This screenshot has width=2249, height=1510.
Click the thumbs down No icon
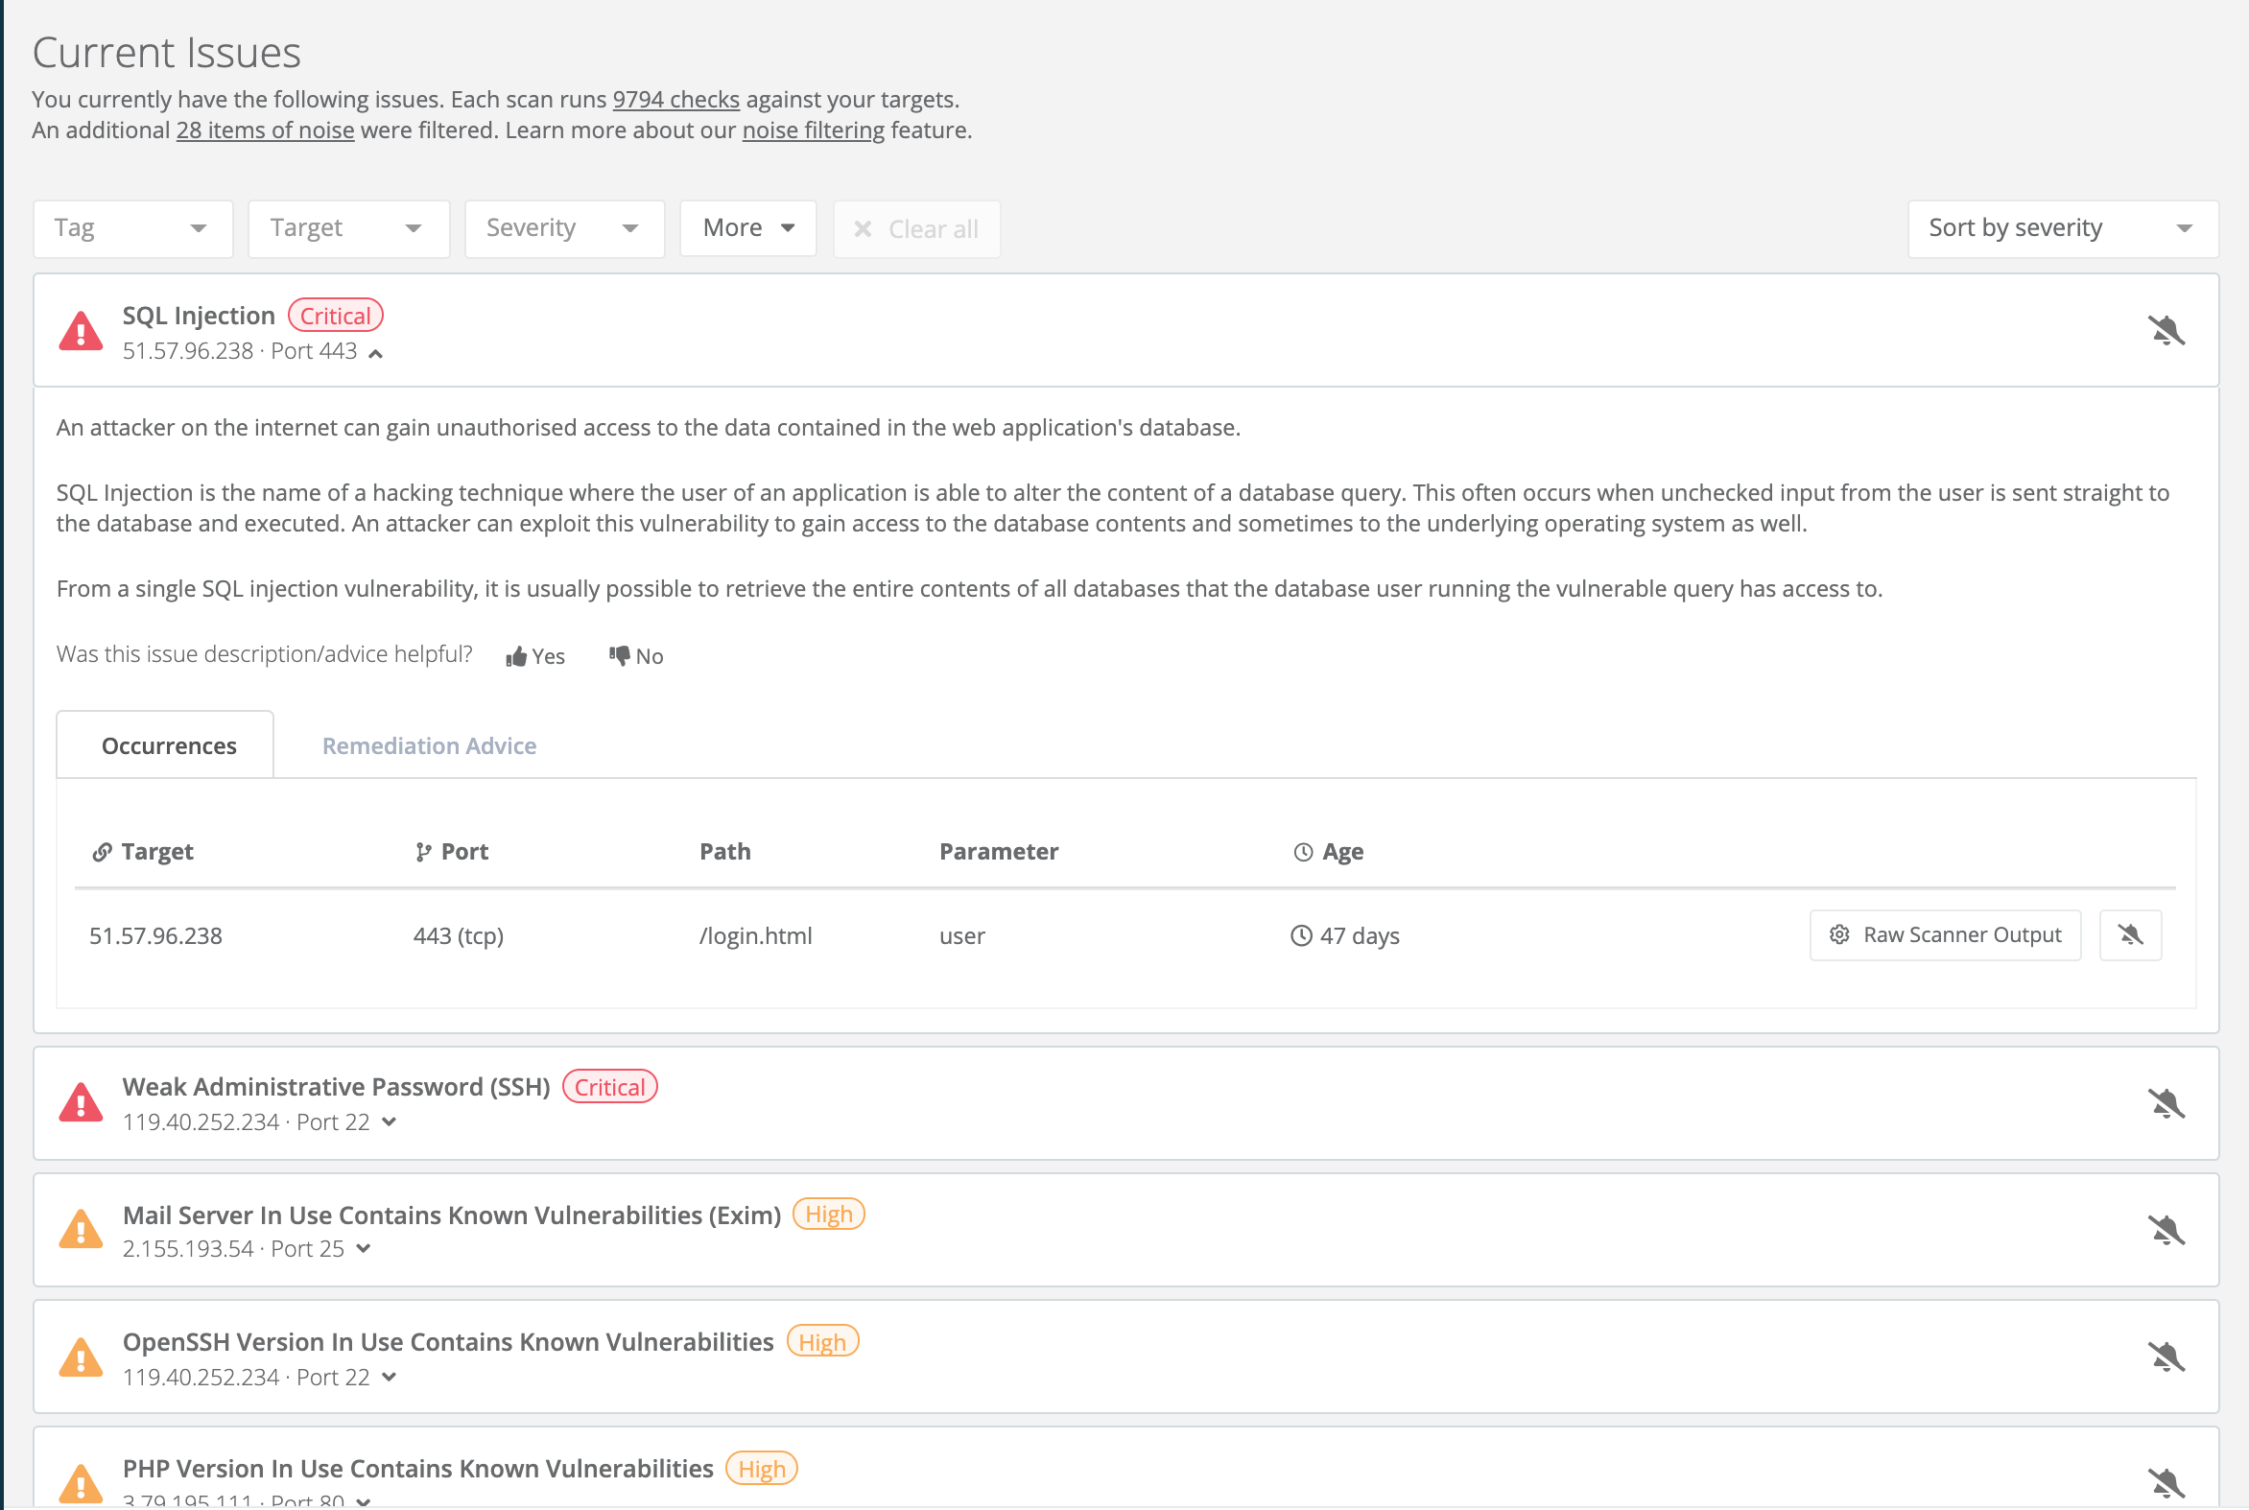619,656
